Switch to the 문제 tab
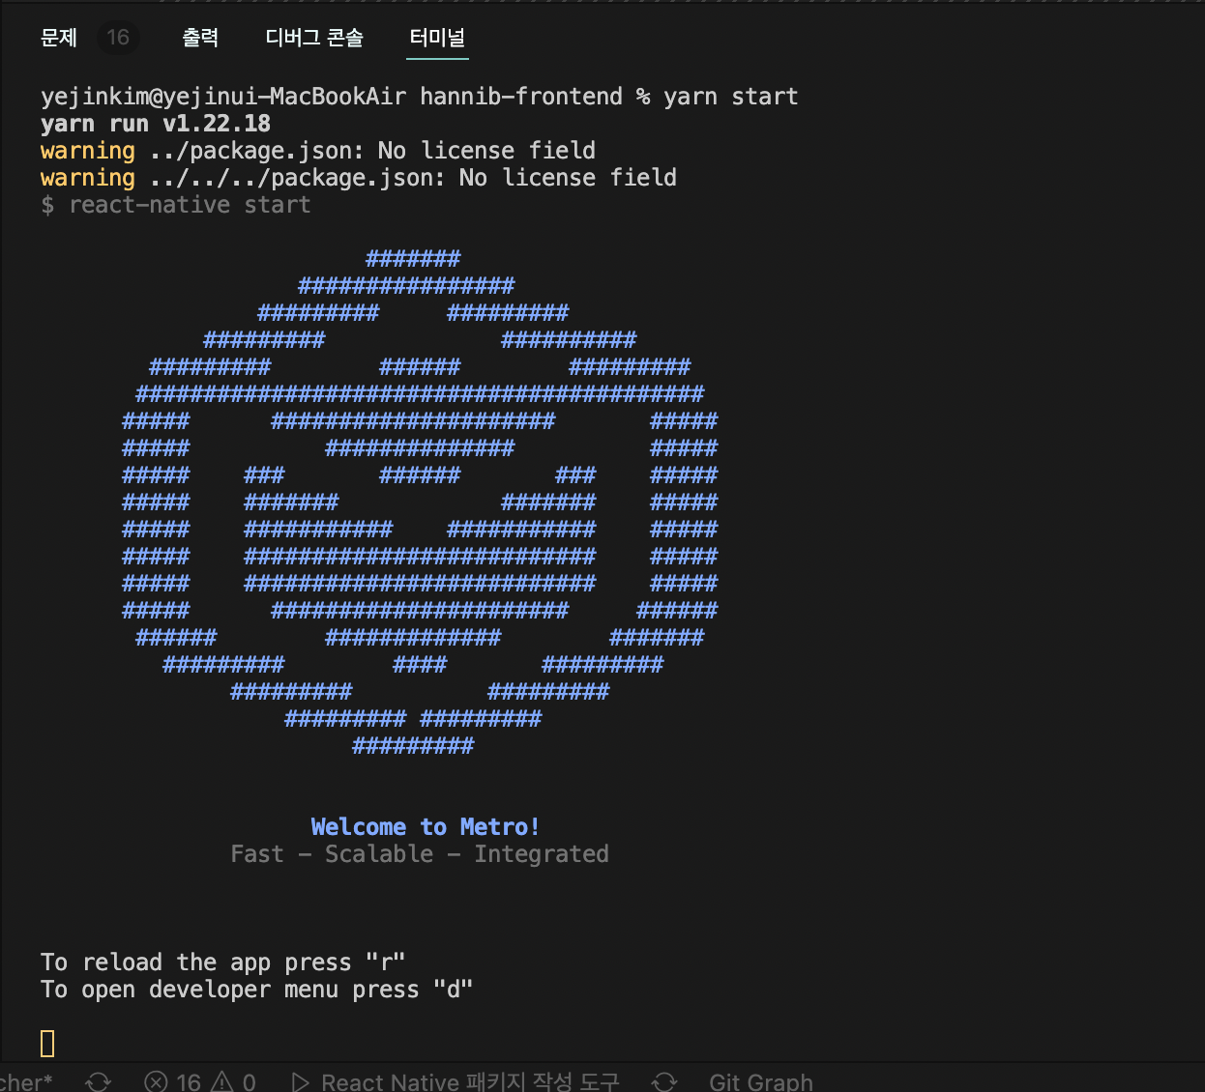 (x=59, y=38)
